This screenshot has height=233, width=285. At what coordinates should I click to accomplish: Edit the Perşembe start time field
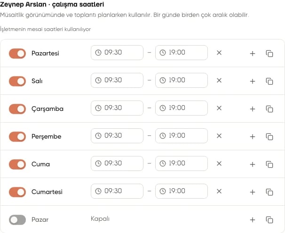pos(117,136)
